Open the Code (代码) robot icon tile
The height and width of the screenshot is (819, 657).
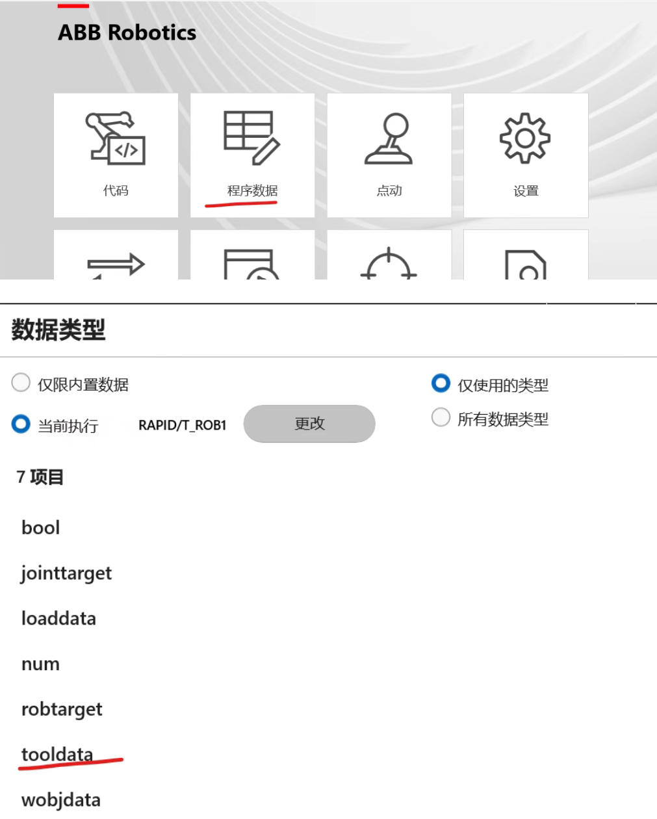tap(116, 138)
